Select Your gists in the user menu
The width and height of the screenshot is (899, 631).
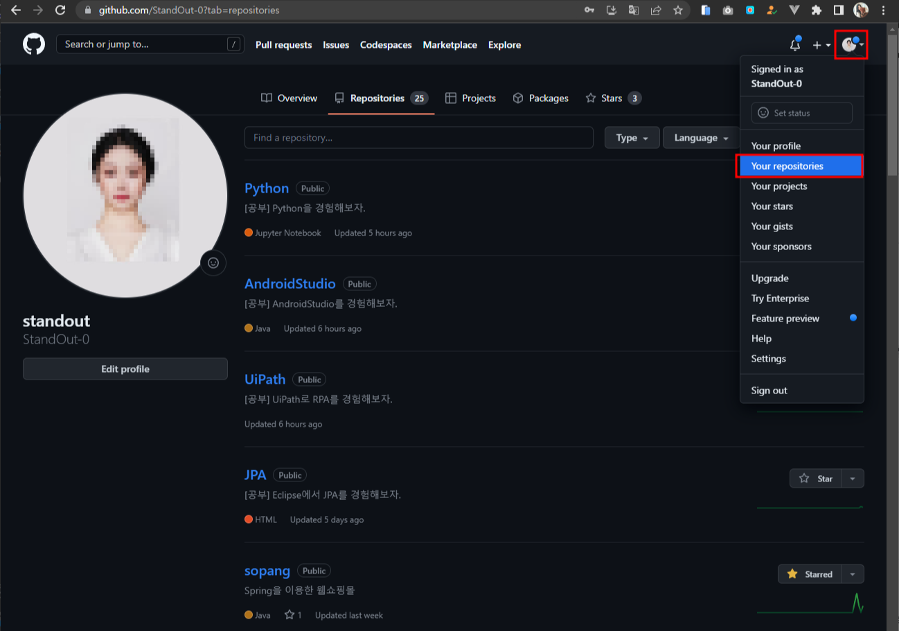(802, 226)
